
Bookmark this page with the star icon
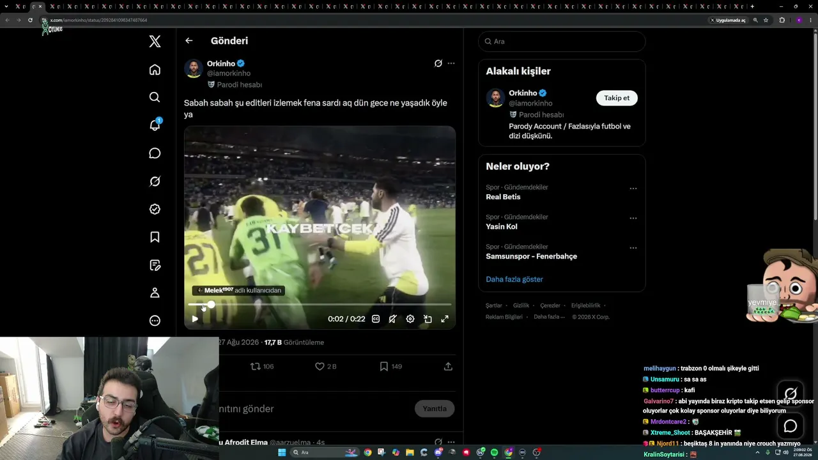[x=766, y=20]
